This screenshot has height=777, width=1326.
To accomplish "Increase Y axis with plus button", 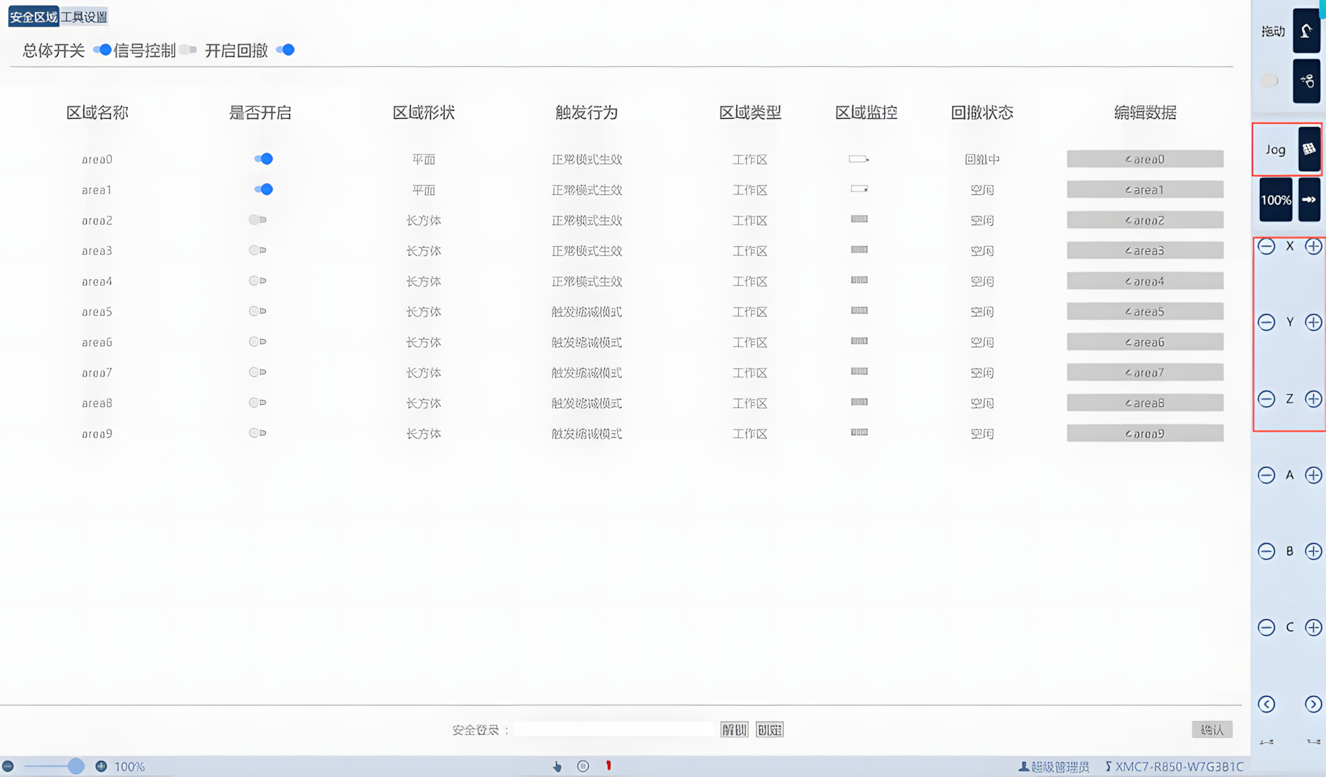I will (1313, 322).
